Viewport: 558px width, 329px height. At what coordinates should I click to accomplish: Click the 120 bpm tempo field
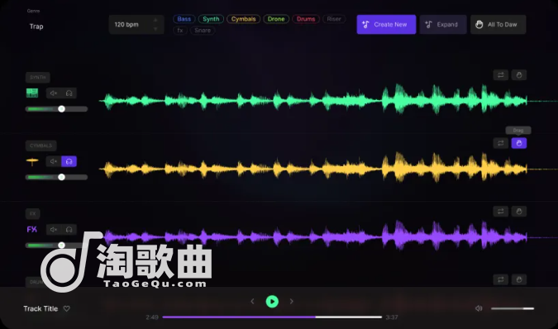click(136, 25)
